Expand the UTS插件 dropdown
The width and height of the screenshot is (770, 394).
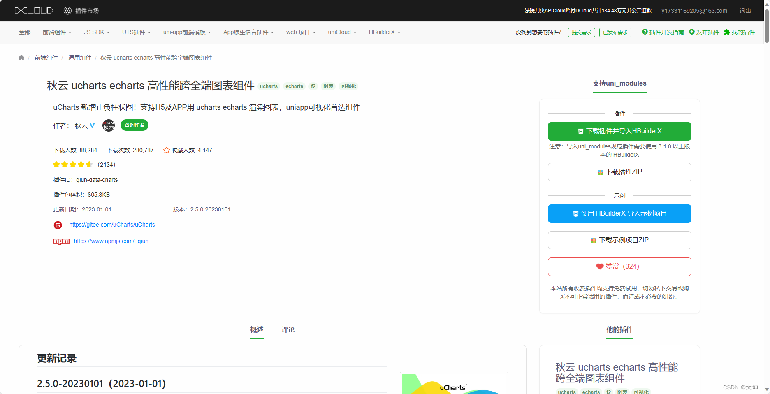(137, 32)
